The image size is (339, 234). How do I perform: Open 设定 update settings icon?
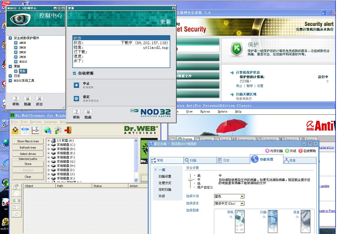click(76, 98)
